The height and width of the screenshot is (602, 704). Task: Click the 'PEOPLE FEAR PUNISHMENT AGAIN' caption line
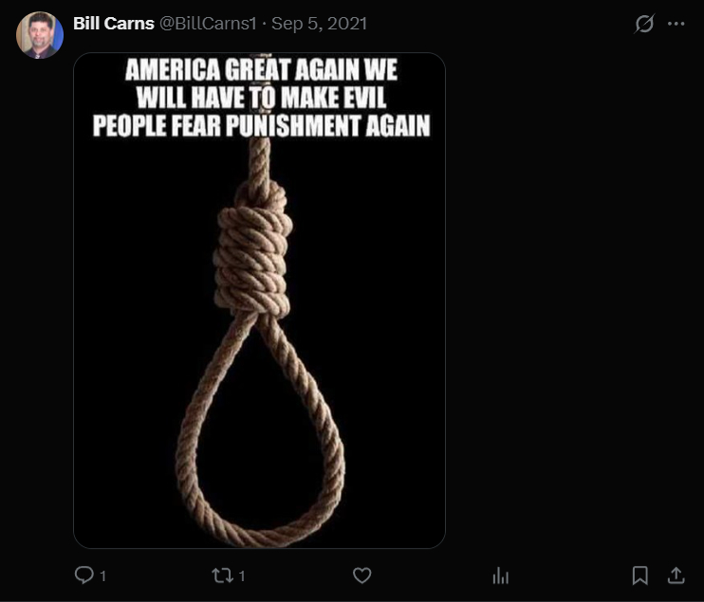[x=261, y=125]
